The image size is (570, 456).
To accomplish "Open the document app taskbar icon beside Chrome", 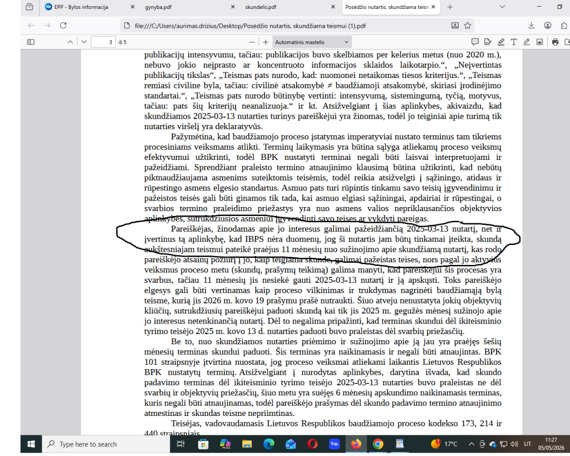I will click(400, 444).
